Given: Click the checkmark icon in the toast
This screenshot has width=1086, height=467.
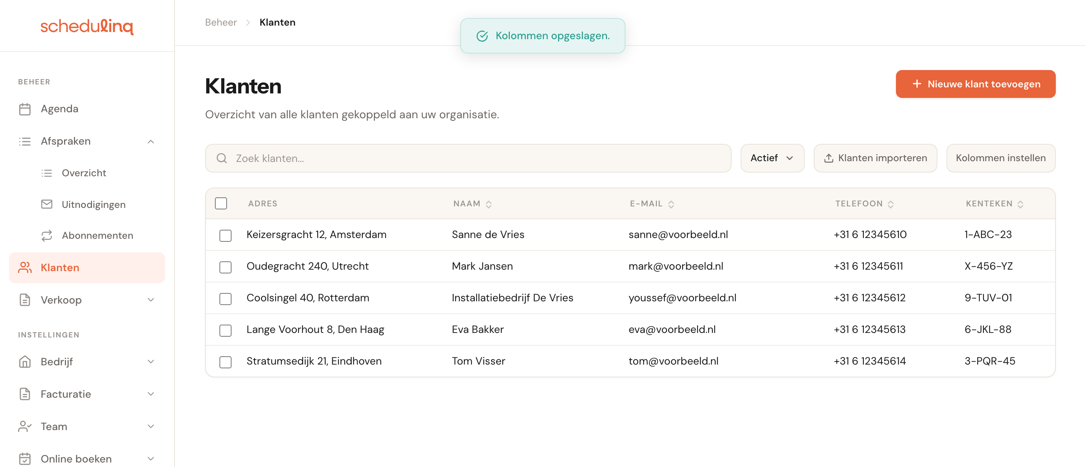Looking at the screenshot, I should 482,36.
